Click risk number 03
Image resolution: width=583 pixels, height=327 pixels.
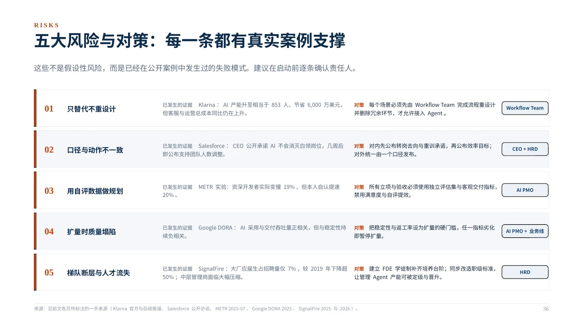[49, 191]
